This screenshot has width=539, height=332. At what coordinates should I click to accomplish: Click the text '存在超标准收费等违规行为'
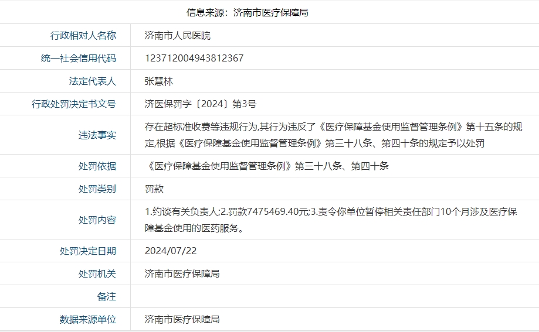201,126
